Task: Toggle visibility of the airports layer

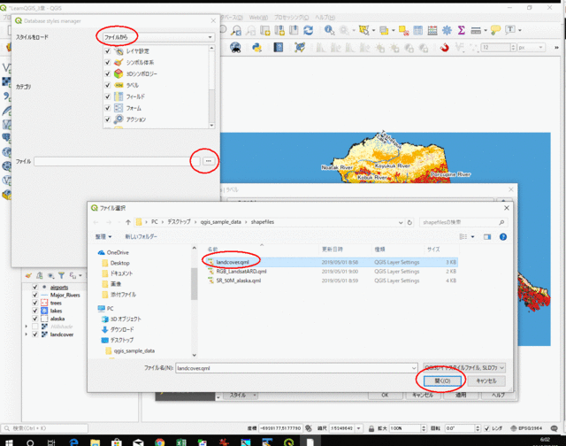Action: pyautogui.click(x=35, y=287)
